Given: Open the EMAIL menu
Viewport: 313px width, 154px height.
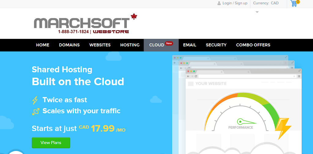Looking at the screenshot, I should pyautogui.click(x=190, y=45).
